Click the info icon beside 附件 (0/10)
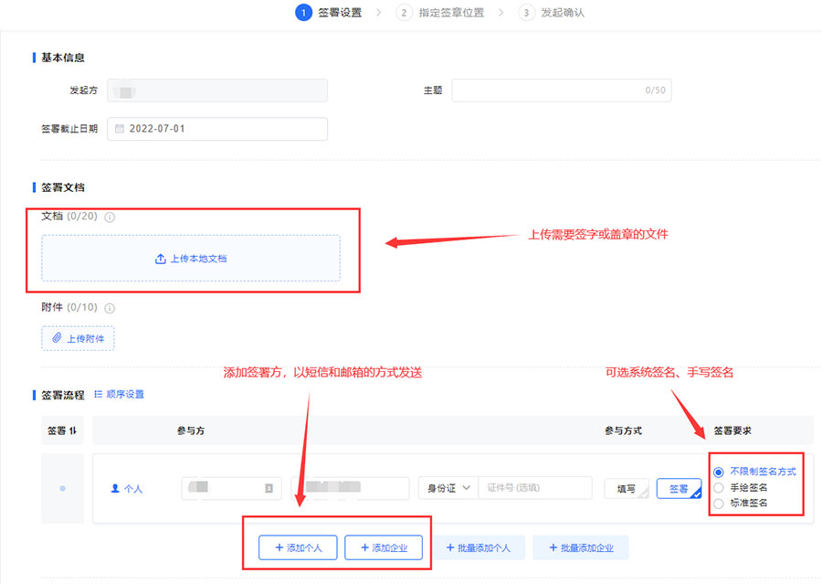822x584 pixels. [x=110, y=308]
